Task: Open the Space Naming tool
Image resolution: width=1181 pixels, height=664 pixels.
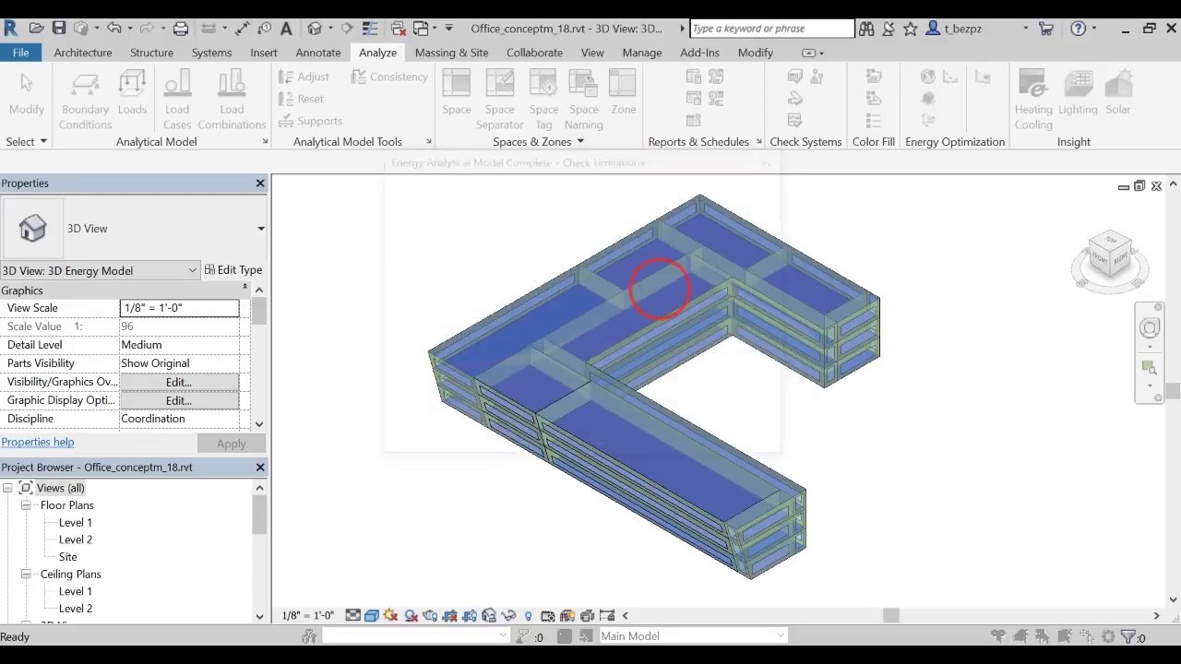Action: (x=584, y=100)
